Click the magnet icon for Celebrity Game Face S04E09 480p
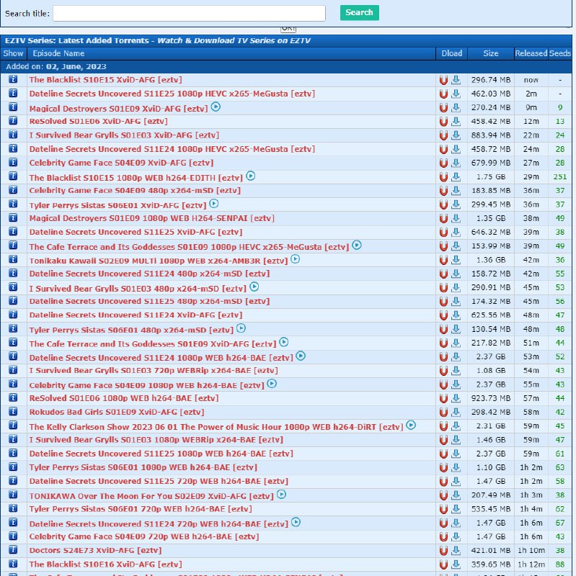Viewport: 576px width, 576px height. (x=444, y=191)
